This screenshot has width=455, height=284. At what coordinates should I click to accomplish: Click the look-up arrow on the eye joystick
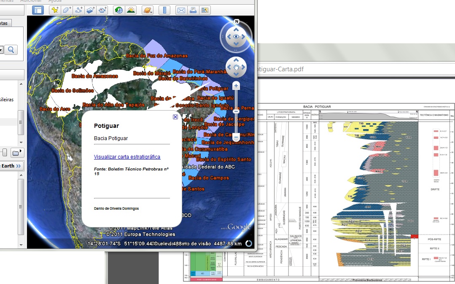click(x=236, y=30)
